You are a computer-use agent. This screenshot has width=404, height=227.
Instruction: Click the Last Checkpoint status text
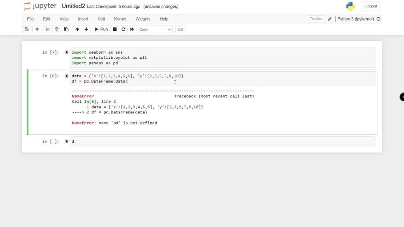click(114, 6)
